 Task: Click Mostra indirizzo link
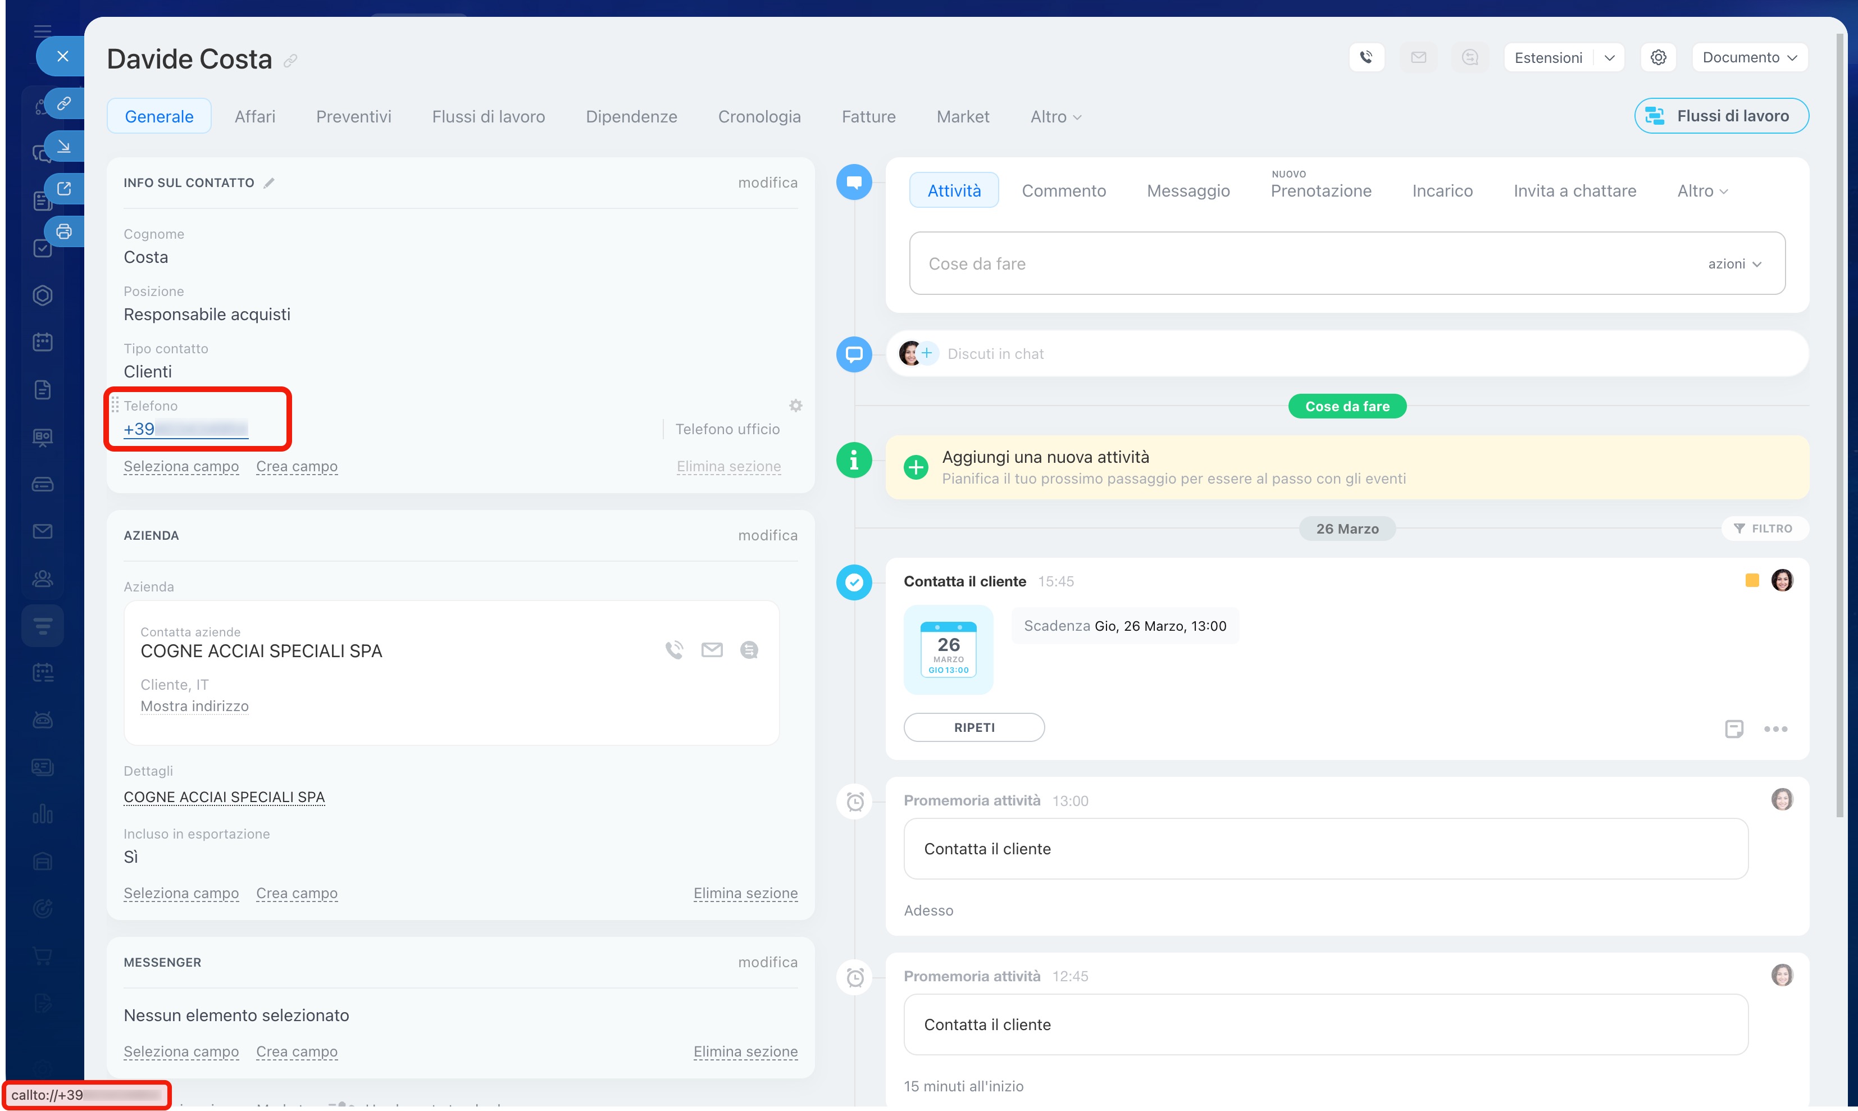pyautogui.click(x=195, y=706)
